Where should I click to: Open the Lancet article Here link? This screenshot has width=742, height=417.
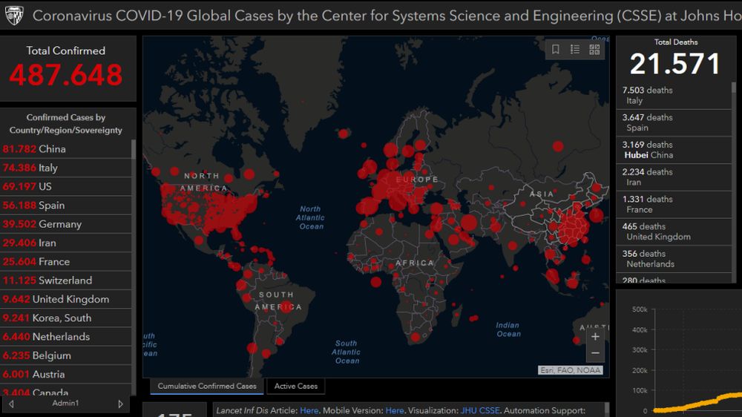(x=308, y=410)
